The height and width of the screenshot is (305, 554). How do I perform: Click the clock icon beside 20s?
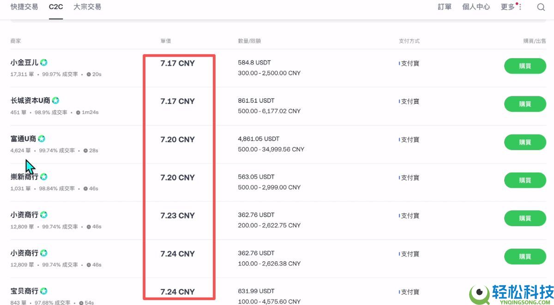tap(89, 74)
